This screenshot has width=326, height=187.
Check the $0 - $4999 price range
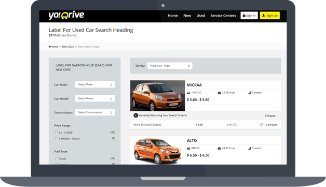click(x=57, y=133)
